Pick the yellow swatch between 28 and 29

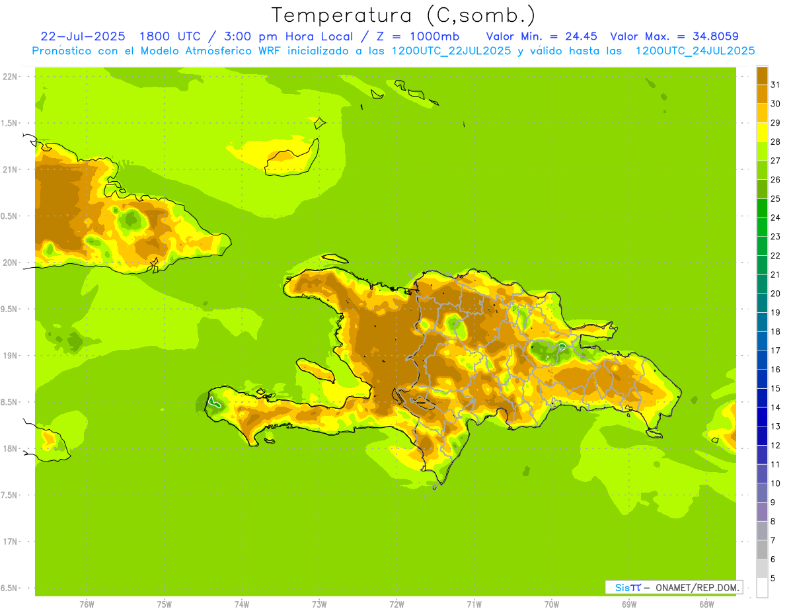click(x=762, y=132)
